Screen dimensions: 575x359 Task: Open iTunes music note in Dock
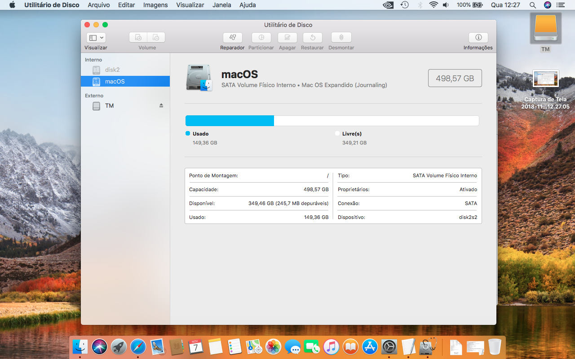331,346
